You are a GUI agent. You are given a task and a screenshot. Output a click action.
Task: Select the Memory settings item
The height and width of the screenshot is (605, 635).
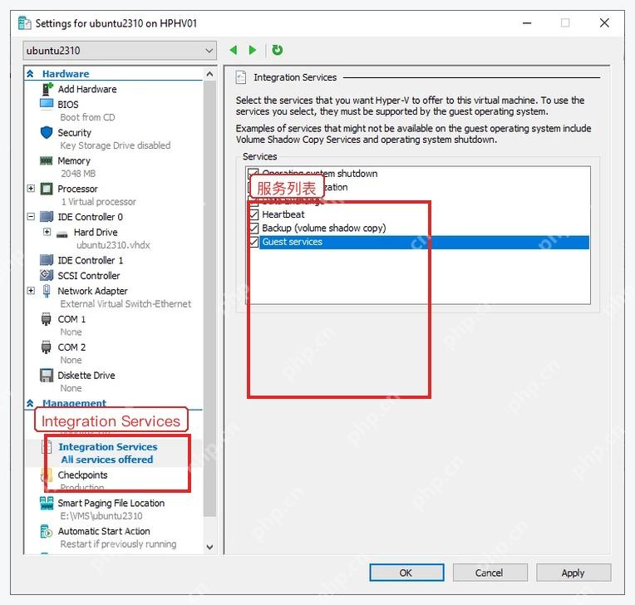pos(74,160)
